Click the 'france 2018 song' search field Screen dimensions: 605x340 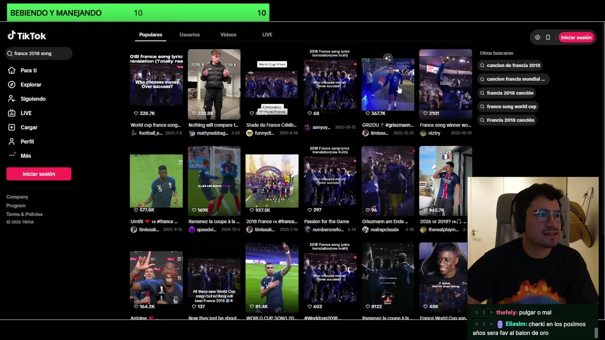[39, 53]
